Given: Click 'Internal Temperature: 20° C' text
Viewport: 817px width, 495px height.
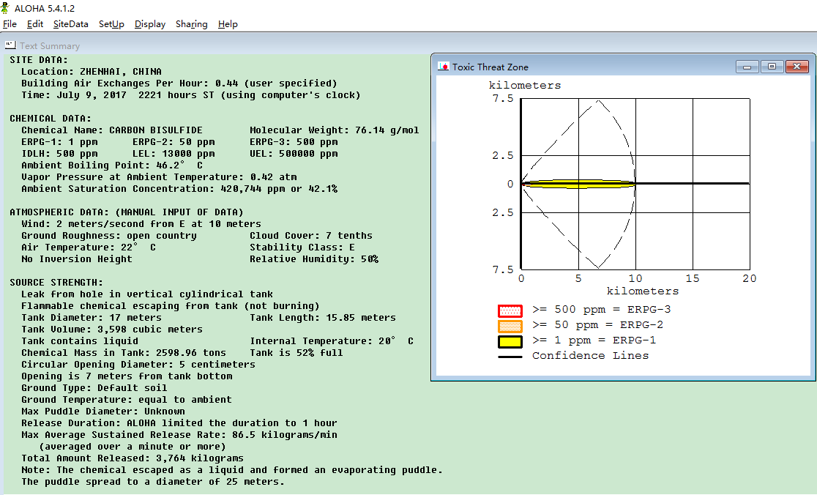Looking at the screenshot, I should (x=332, y=341).
